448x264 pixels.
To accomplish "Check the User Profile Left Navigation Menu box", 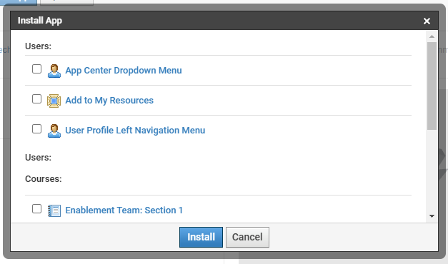I will (x=36, y=128).
